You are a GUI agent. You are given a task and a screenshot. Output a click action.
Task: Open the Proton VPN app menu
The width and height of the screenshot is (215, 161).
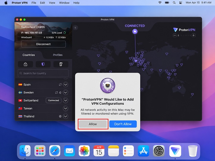20,3
